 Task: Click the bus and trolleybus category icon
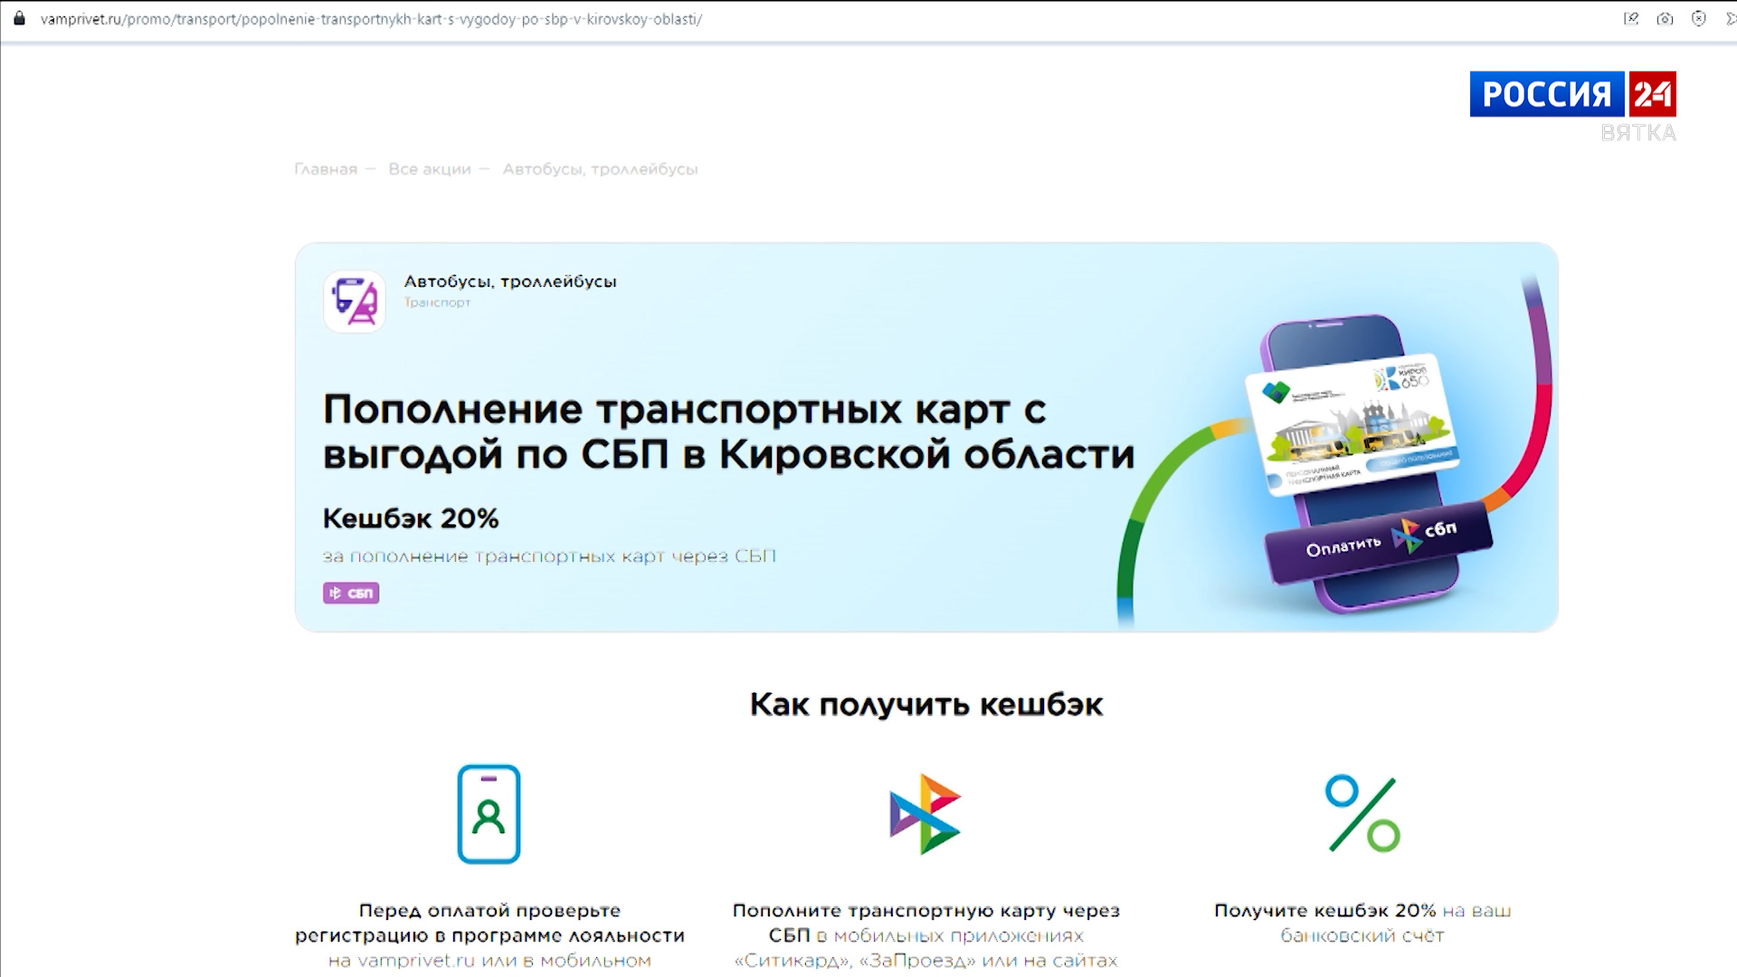point(355,301)
